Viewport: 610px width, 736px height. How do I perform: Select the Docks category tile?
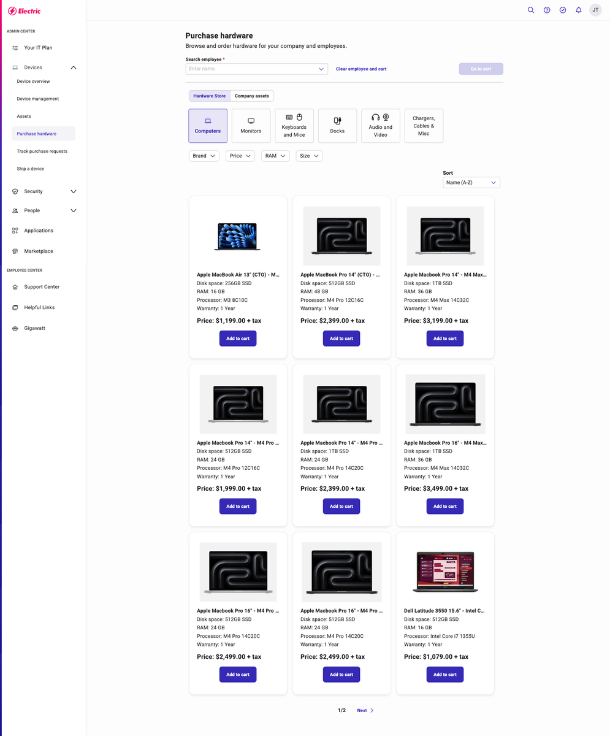[x=337, y=126]
